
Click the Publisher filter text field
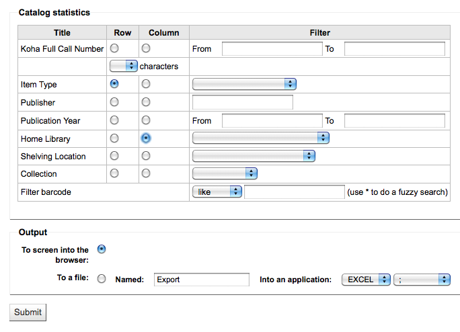pyautogui.click(x=243, y=102)
